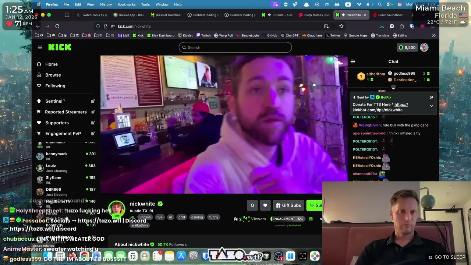Image resolution: width=471 pixels, height=265 pixels.
Task: Open DBR666 channel in sidebar
Action: tap(66, 191)
